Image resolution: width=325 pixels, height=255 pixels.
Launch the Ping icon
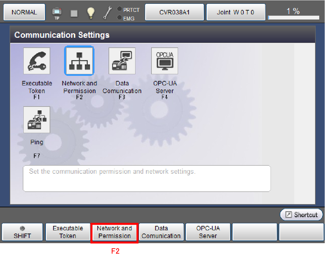pos(37,120)
